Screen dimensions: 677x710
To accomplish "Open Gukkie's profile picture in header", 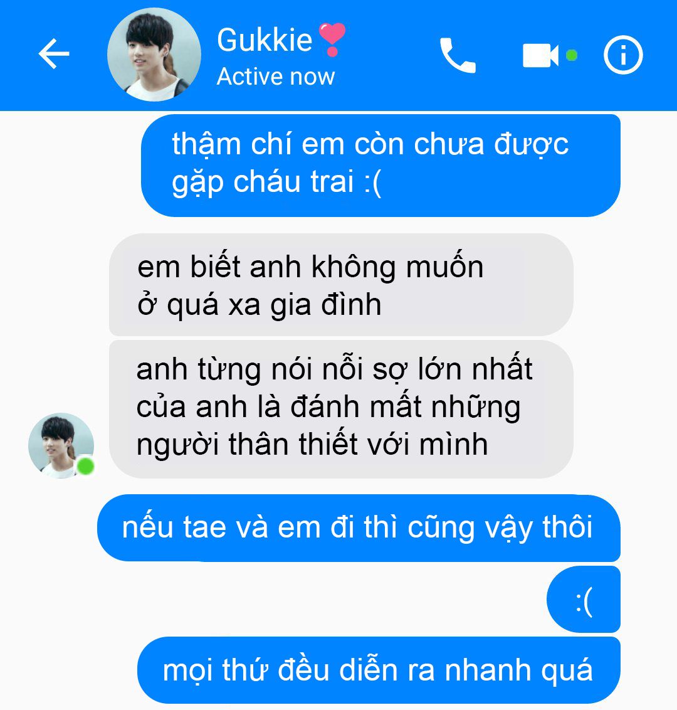I will coord(154,55).
